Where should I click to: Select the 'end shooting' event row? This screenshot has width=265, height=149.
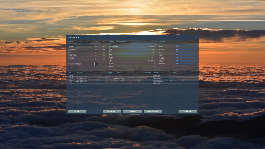click(x=132, y=80)
